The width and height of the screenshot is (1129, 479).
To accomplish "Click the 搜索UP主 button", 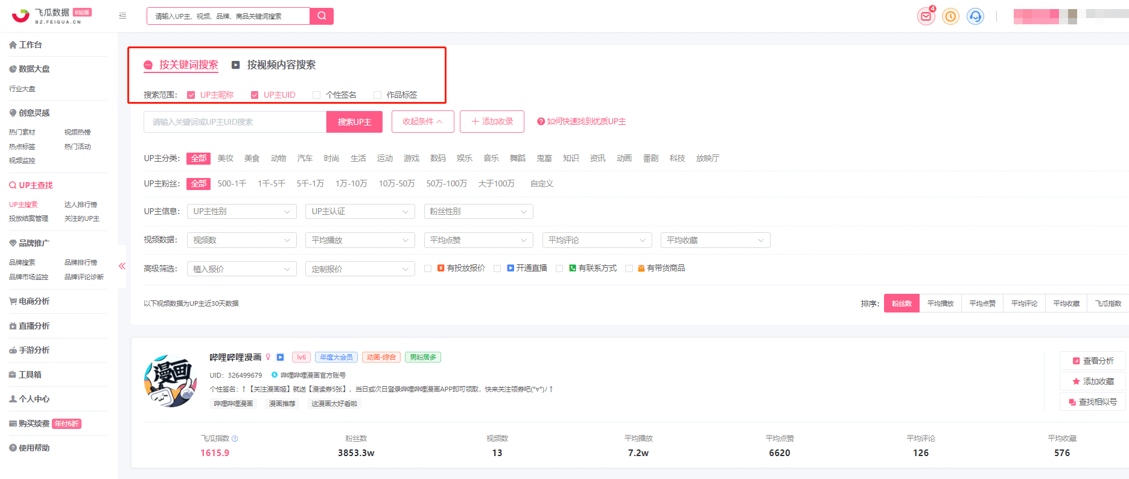I will [354, 122].
